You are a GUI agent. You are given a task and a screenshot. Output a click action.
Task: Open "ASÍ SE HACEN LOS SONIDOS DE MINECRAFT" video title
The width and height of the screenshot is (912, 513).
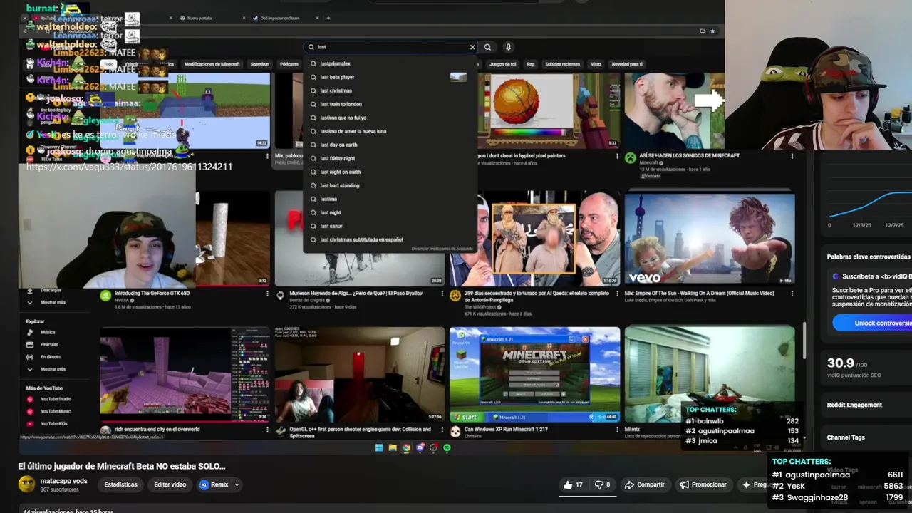tap(689, 155)
